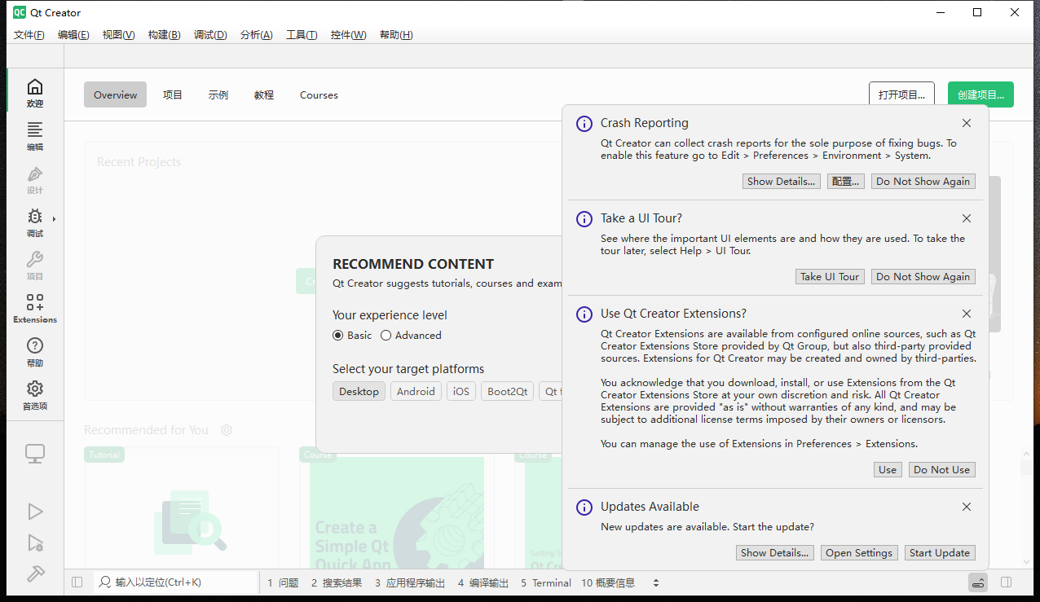
Task: Toggle the Desktop target platform
Action: coord(359,392)
